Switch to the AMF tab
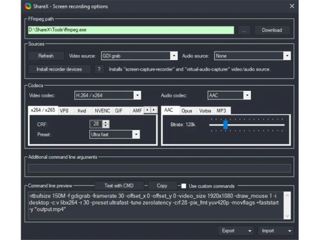Viewport: 320px width, 240px height. (137, 111)
